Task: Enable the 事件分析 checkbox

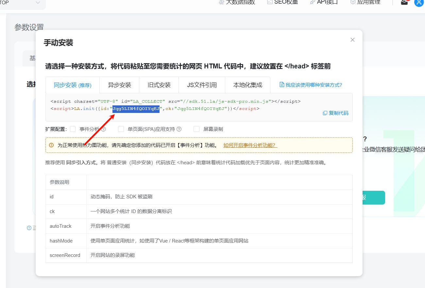Action: click(73, 129)
